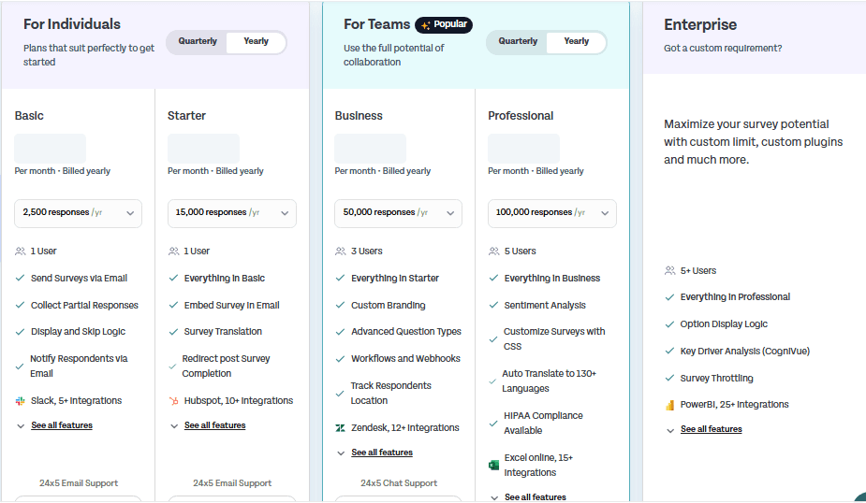The image size is (866, 503).
Task: Open See all features under Enterprise
Action: coord(711,429)
